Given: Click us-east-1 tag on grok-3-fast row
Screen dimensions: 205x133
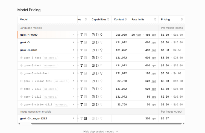Looking at the screenshot, I should click(51, 58).
